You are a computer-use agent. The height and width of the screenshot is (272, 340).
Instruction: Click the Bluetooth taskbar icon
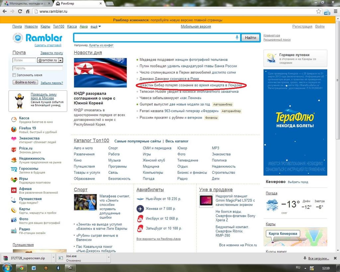point(58,268)
